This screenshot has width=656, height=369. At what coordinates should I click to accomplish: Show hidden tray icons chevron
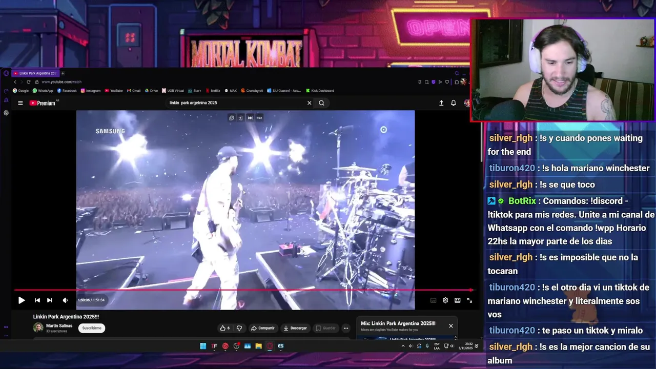403,346
